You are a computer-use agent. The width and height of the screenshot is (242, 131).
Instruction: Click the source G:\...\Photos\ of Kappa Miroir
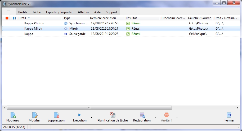tap(199, 29)
